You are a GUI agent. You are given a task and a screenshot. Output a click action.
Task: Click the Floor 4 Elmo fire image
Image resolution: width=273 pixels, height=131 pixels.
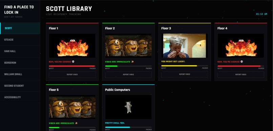(x=241, y=46)
